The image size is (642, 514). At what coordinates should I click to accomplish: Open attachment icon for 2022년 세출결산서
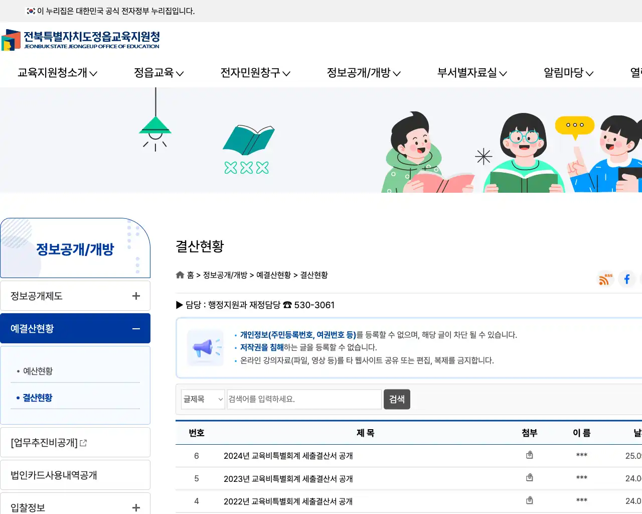click(x=529, y=500)
